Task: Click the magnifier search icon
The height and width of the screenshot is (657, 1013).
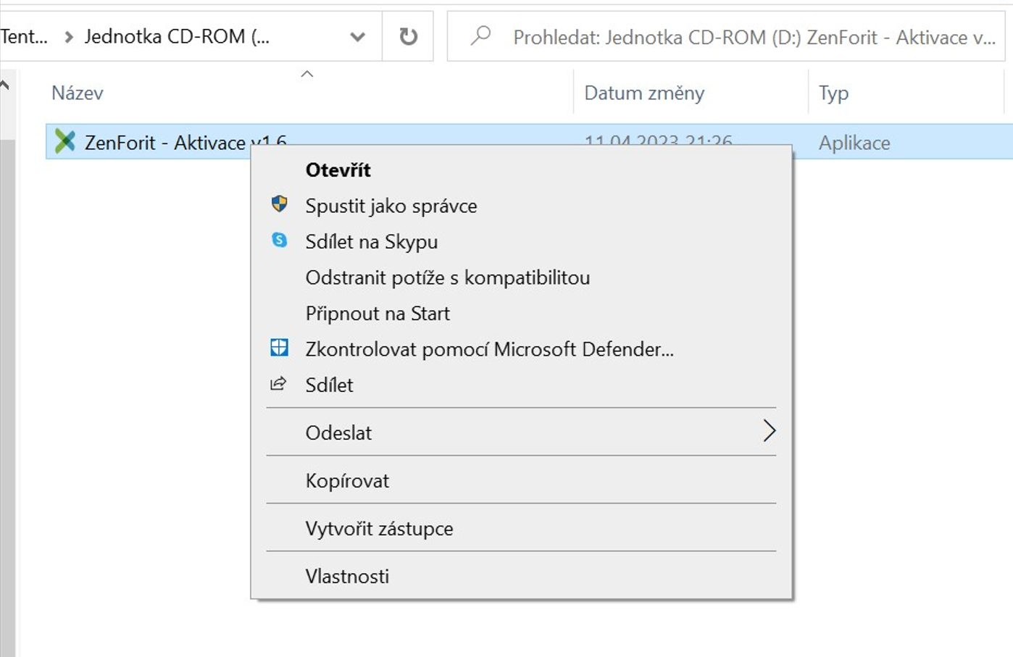Action: point(480,35)
